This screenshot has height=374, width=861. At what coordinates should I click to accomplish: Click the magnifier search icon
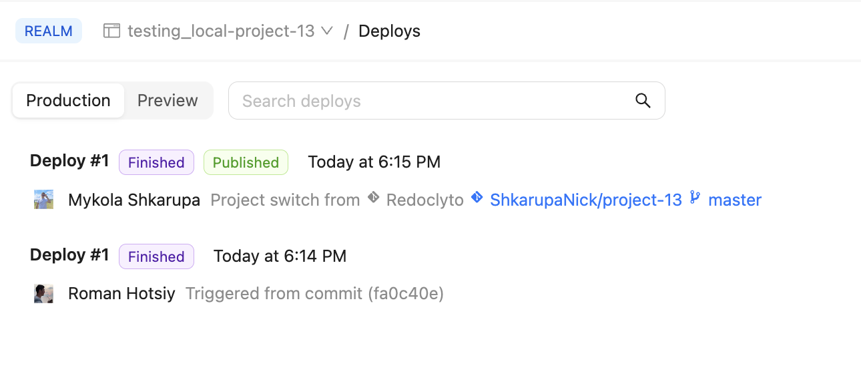click(643, 101)
